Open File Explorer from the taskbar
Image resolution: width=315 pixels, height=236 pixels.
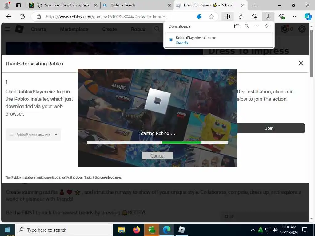pyautogui.click(x=121, y=230)
